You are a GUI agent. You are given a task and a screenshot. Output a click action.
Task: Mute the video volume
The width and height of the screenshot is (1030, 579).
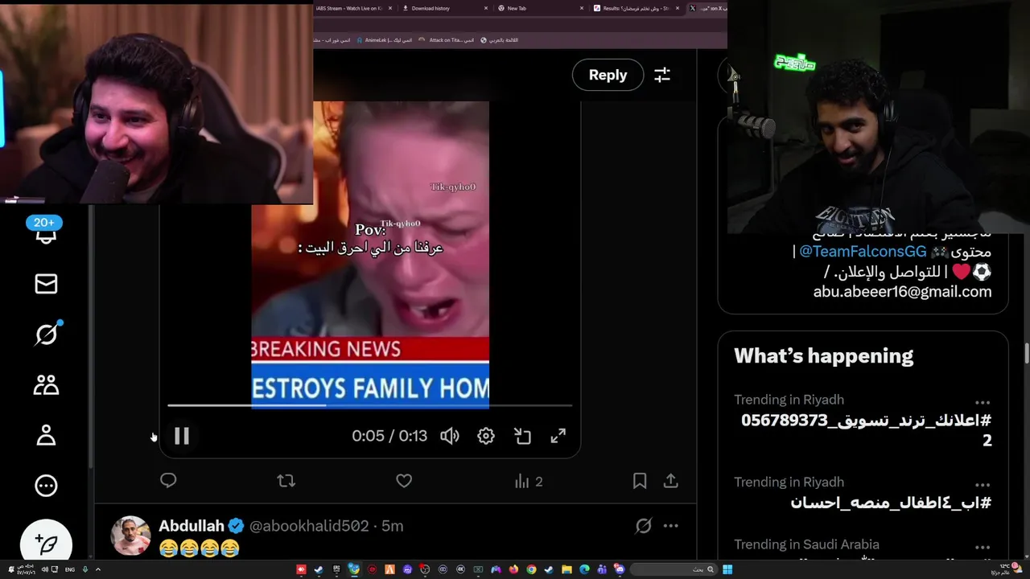pyautogui.click(x=450, y=436)
